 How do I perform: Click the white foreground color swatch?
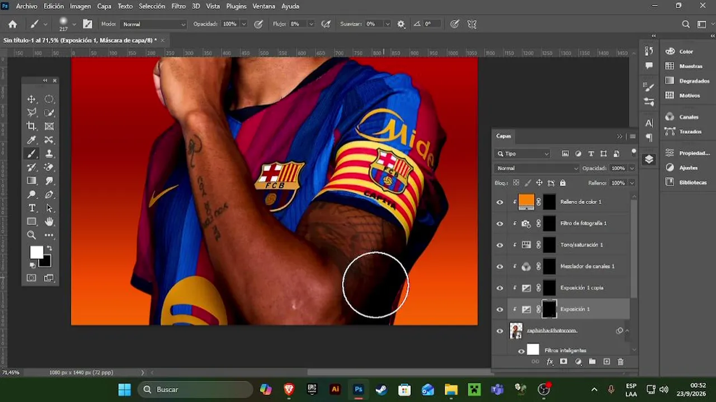coord(36,252)
